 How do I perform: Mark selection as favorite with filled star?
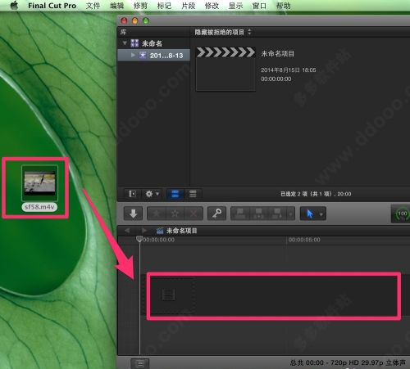tap(157, 214)
